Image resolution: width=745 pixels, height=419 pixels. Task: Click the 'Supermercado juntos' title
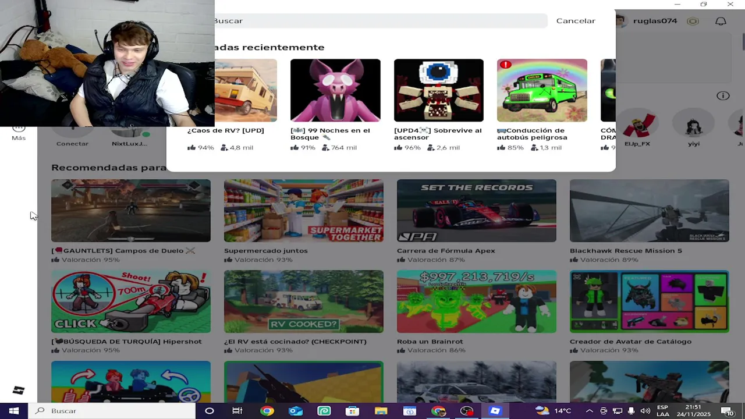[x=266, y=251]
